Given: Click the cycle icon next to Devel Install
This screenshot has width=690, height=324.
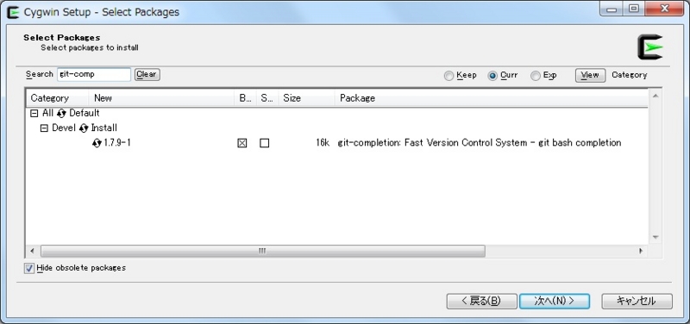Looking at the screenshot, I should pos(84,128).
